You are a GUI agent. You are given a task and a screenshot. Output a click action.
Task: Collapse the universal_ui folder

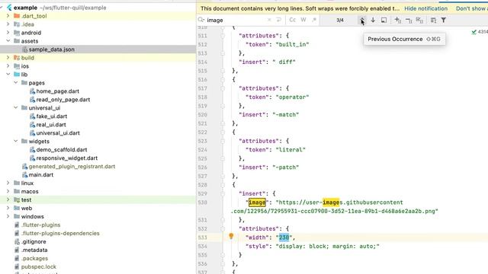coord(15,108)
